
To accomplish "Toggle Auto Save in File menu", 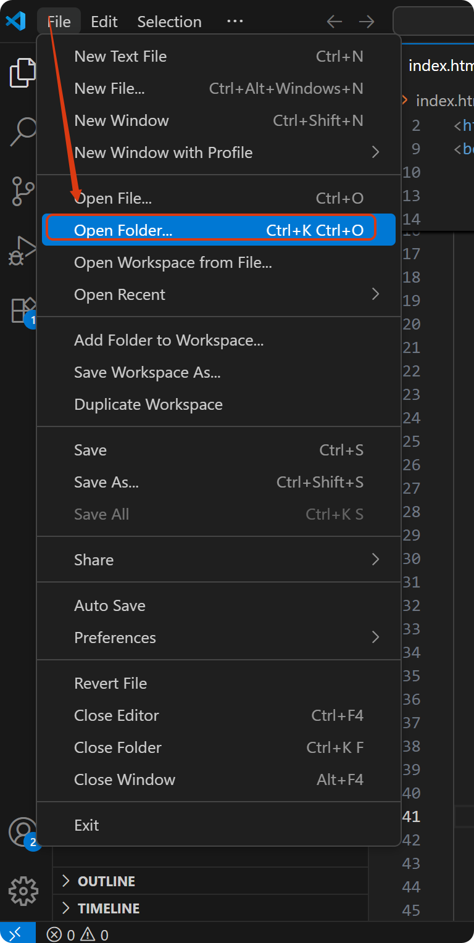I will pos(110,605).
